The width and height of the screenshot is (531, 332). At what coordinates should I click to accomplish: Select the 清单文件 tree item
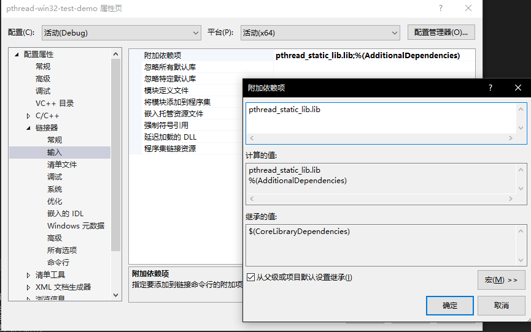(x=62, y=165)
